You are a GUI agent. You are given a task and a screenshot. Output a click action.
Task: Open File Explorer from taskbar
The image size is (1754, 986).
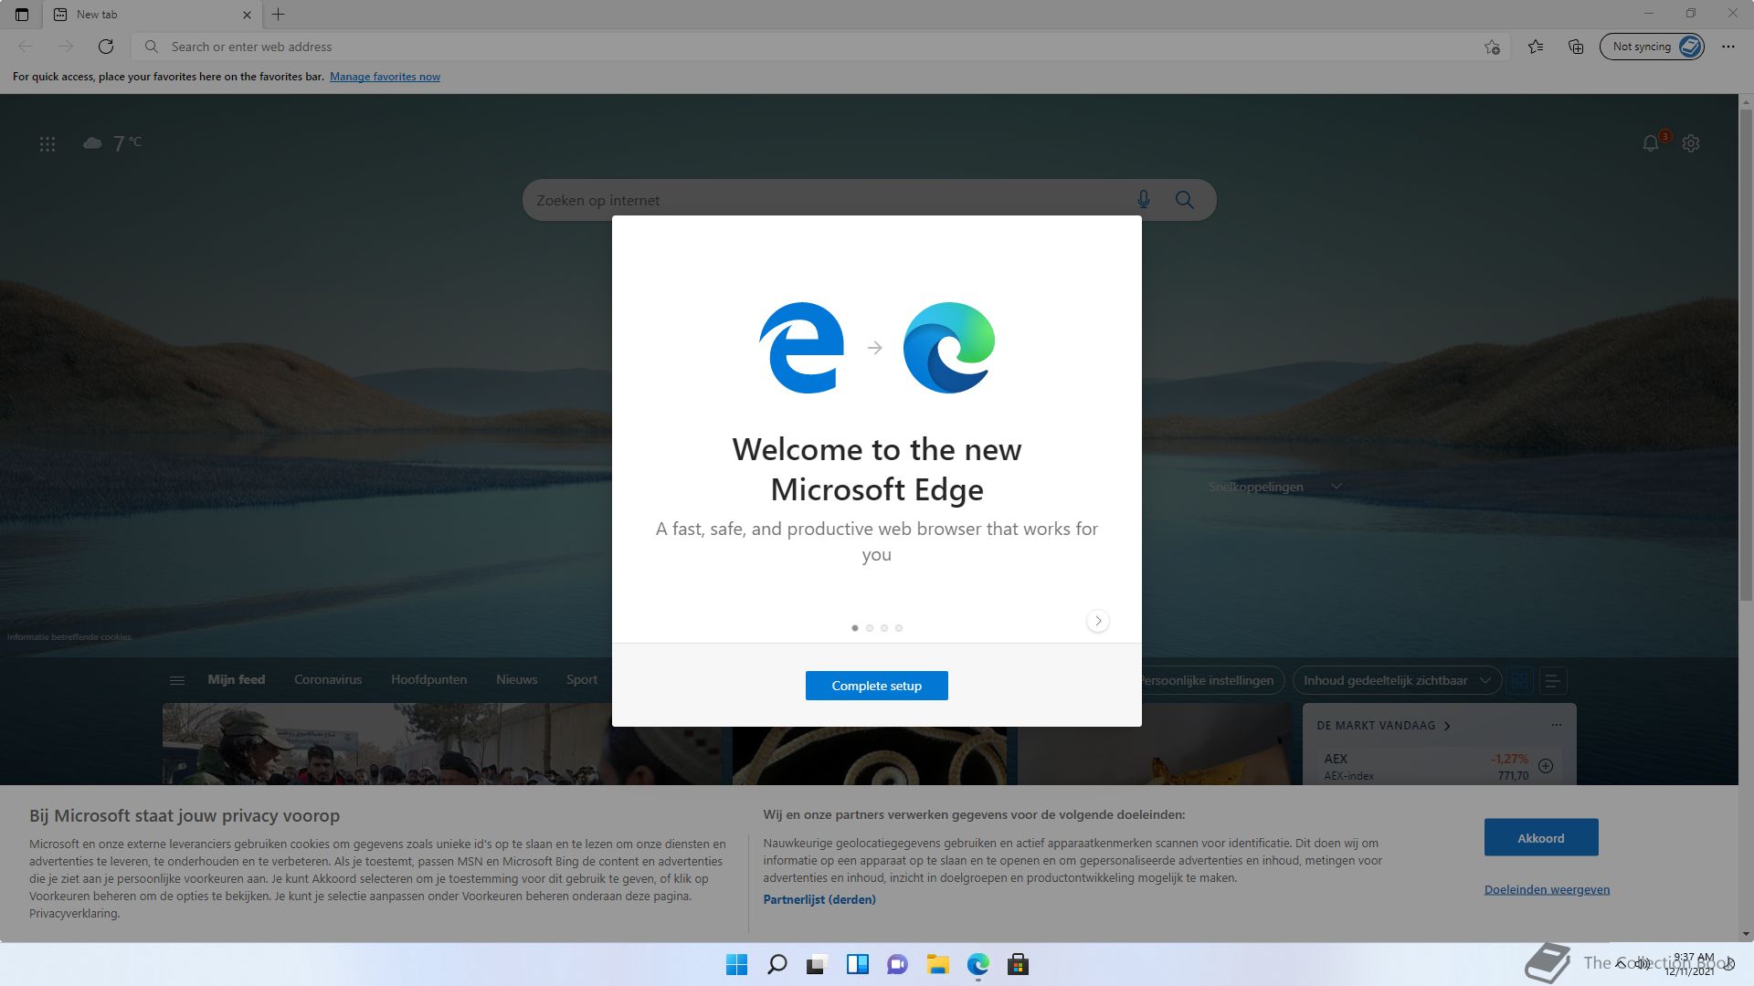tap(937, 964)
